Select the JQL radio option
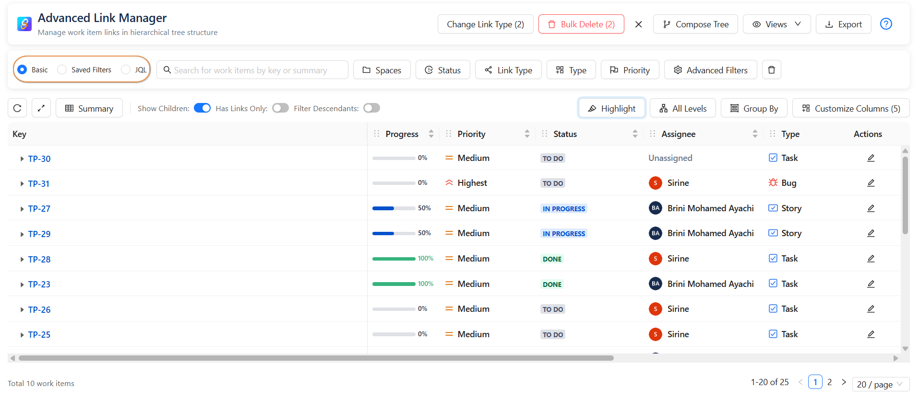The image size is (919, 399). [126, 70]
